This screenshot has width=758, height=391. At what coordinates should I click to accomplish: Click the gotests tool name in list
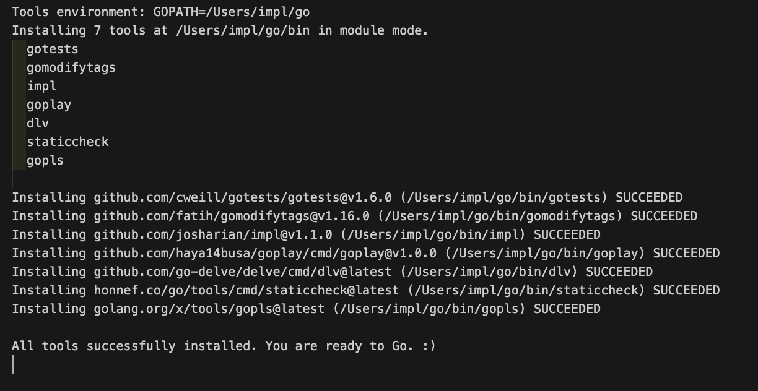point(53,49)
